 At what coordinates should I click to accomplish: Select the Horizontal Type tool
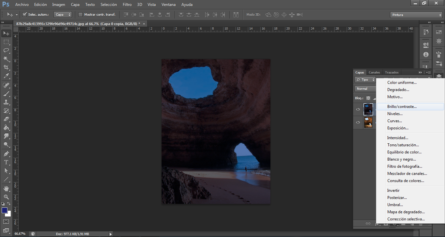pos(6,162)
